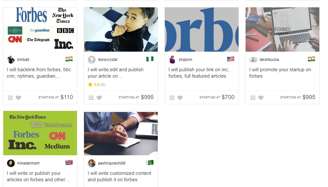This screenshot has height=187, width=328.
Task: Open the list menu icon on shazirm's gig
Action: pos(172,98)
